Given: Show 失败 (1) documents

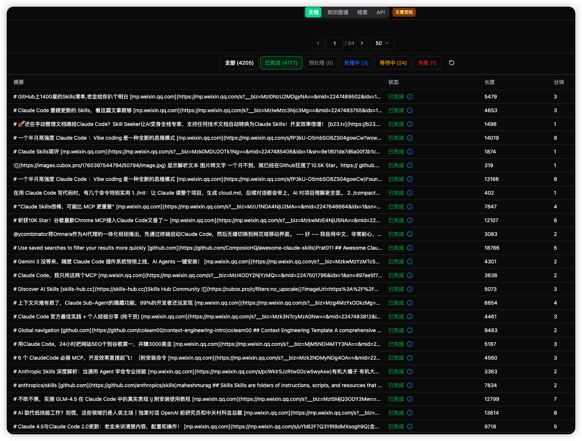Looking at the screenshot, I should click(427, 63).
